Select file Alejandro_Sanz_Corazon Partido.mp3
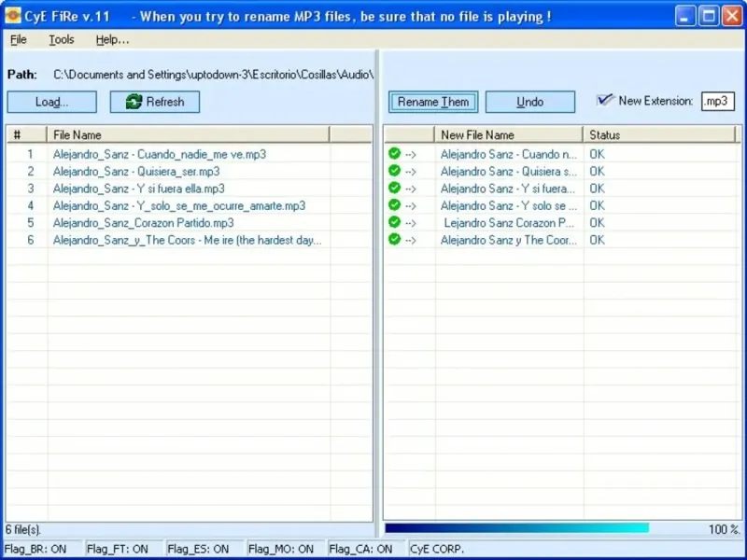 click(144, 223)
